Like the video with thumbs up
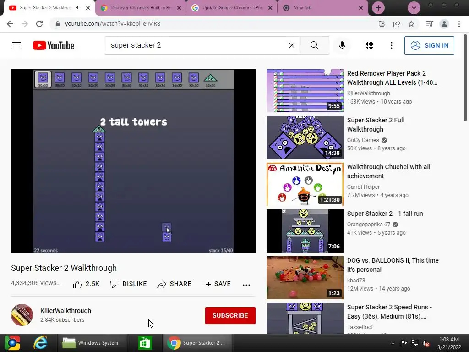469x352 pixels. coord(86,284)
